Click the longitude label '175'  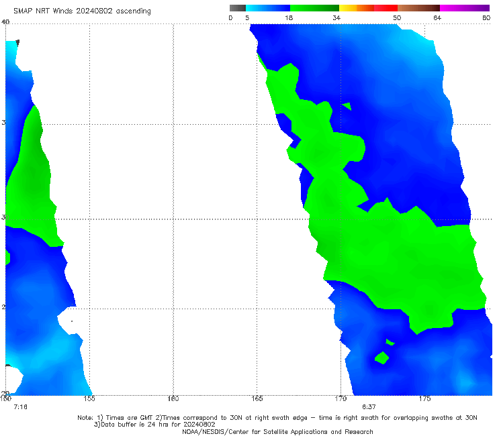coord(424,398)
